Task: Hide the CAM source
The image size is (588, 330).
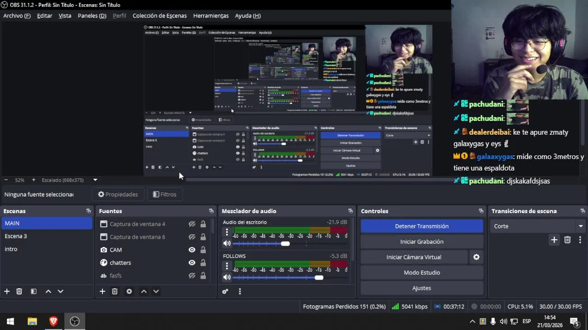Action: coord(192,250)
